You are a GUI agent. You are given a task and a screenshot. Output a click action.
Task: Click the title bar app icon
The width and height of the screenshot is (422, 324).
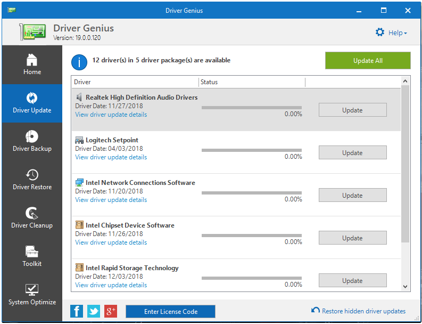12,10
